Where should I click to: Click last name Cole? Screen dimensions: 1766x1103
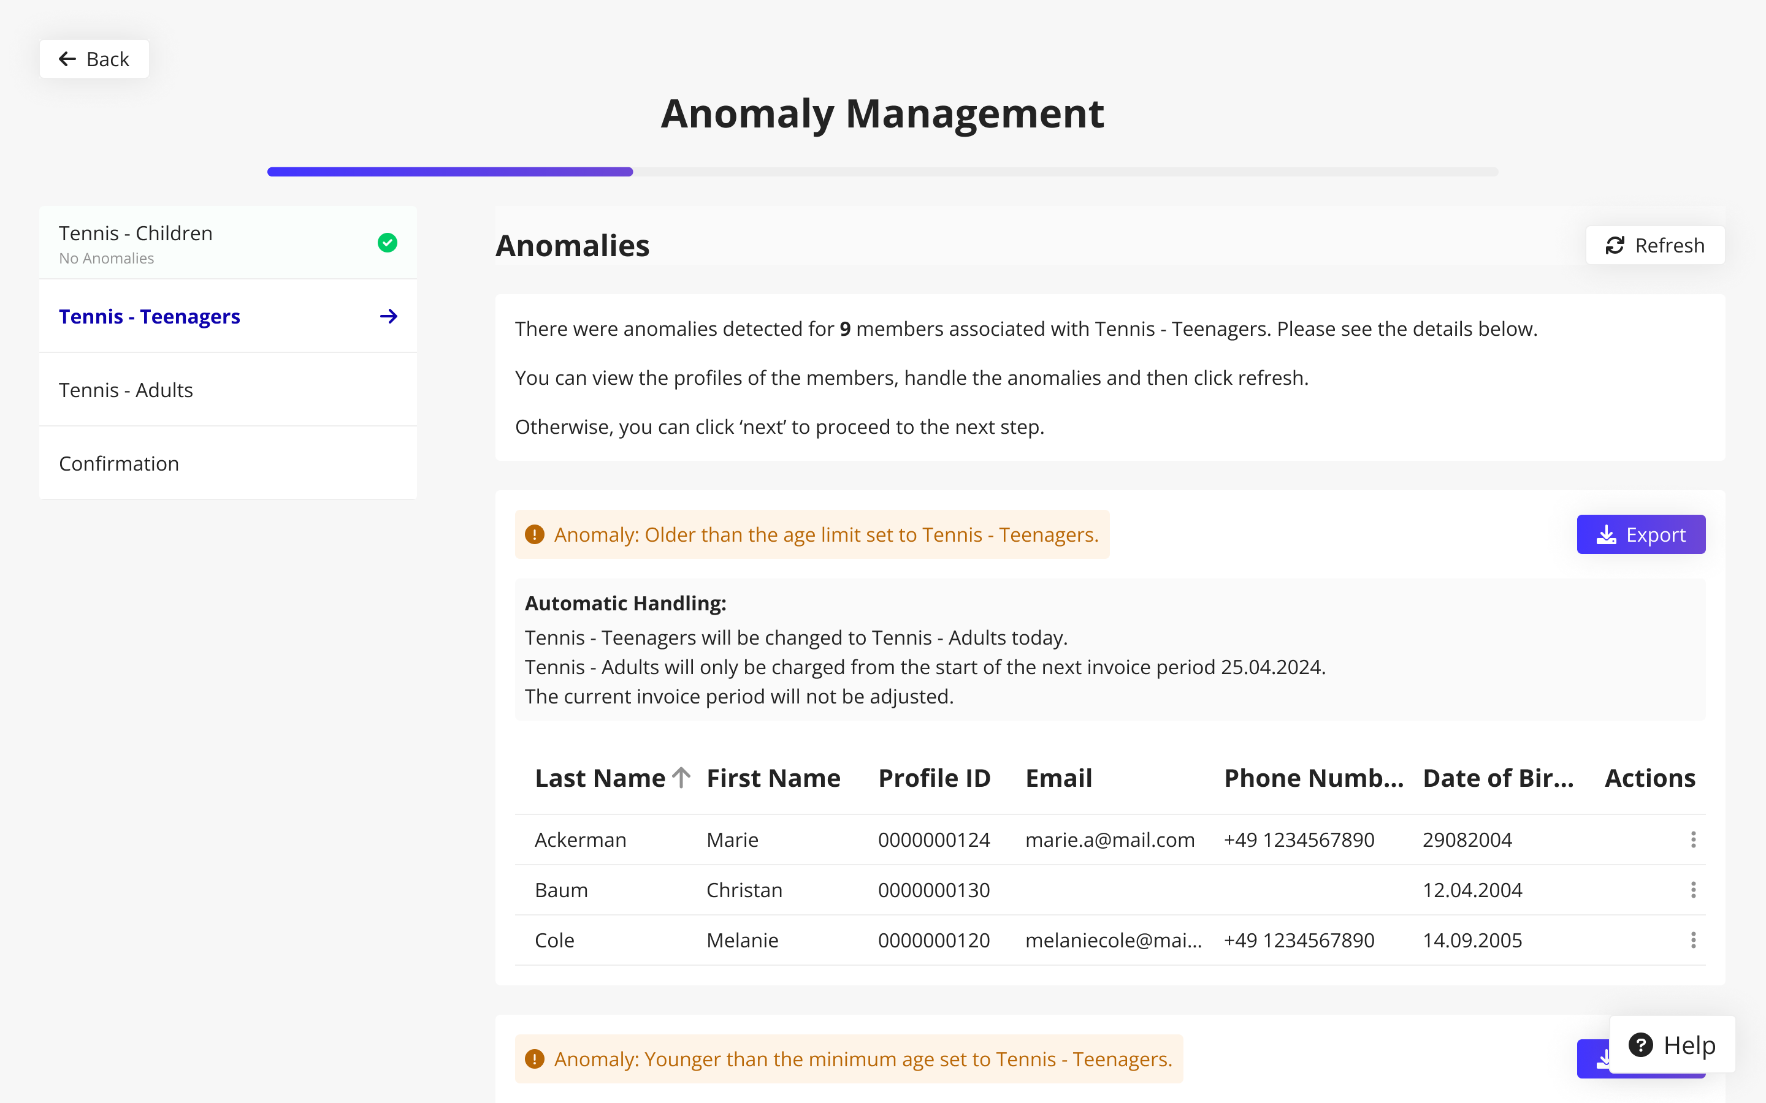(x=554, y=941)
